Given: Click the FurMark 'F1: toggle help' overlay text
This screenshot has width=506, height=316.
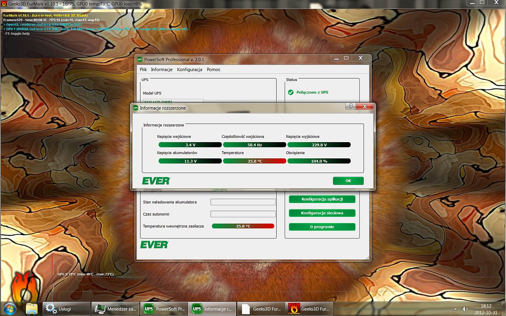Looking at the screenshot, I should (17, 34).
